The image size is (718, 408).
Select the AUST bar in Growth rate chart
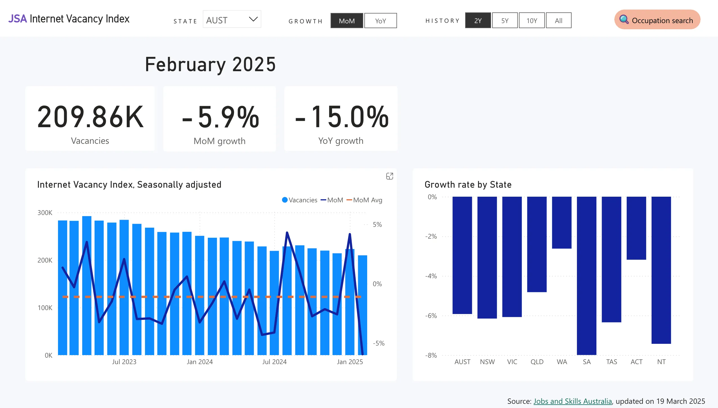[x=462, y=255]
